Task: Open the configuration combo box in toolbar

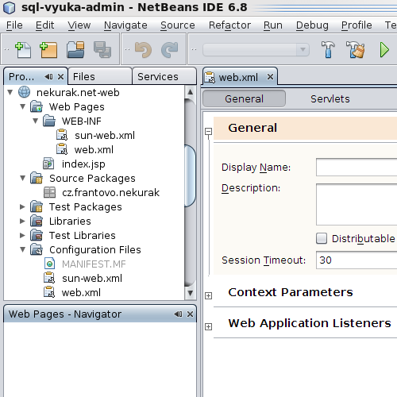Action: pos(256,49)
